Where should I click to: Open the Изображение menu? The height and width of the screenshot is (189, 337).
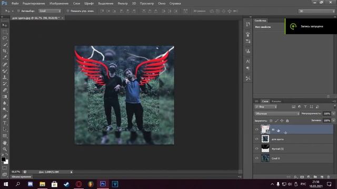[x=59, y=4]
